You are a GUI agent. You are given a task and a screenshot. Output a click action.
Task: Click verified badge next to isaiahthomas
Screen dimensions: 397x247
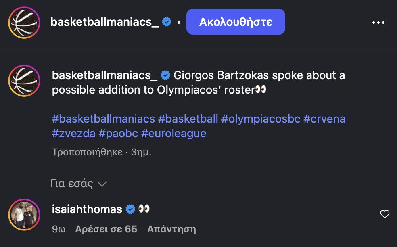130,209
